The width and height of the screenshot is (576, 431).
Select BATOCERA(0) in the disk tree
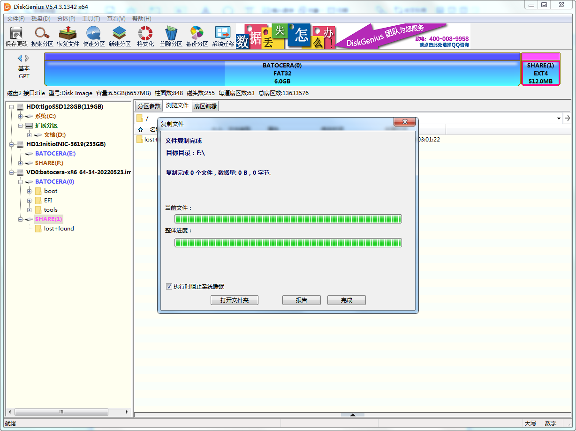[x=54, y=182]
